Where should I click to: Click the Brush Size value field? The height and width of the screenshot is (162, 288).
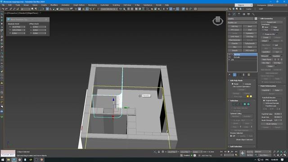[277, 117]
